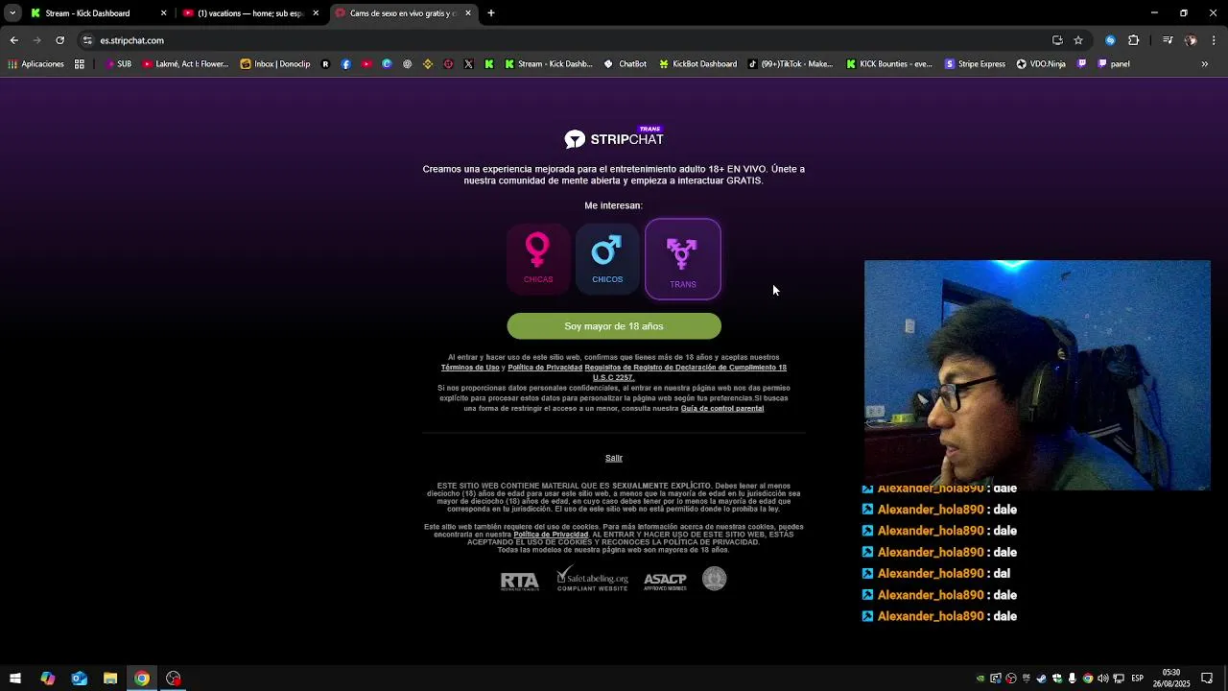Image resolution: width=1228 pixels, height=691 pixels.
Task: Click the webcam overlay video
Action: tap(1037, 375)
